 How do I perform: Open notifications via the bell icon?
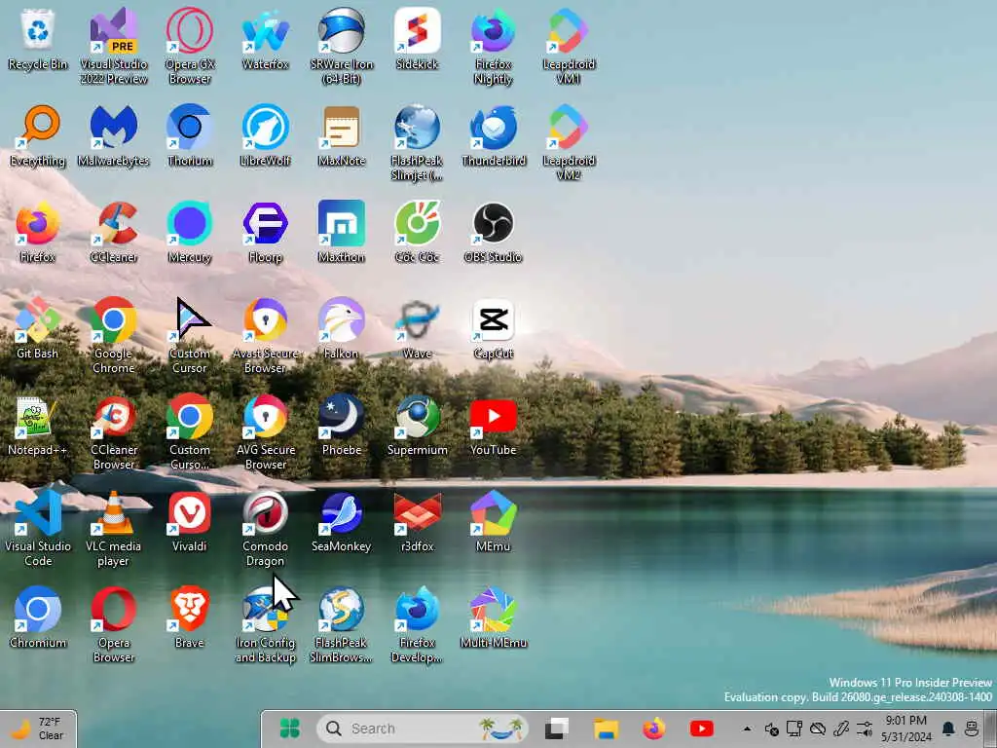click(948, 729)
